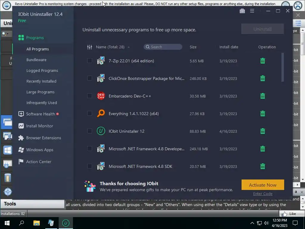Click the Everything magnifier program icon
The width and height of the screenshot is (305, 229).
pyautogui.click(x=101, y=113)
